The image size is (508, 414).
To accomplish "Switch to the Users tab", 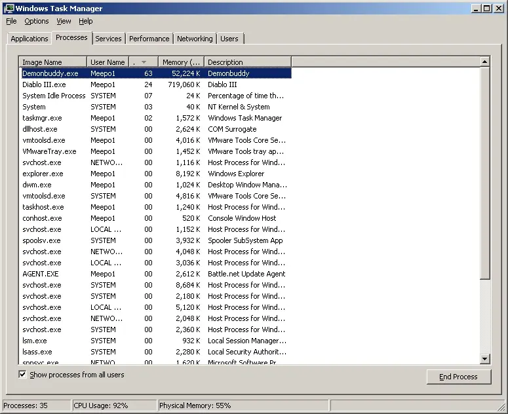I will [x=229, y=39].
